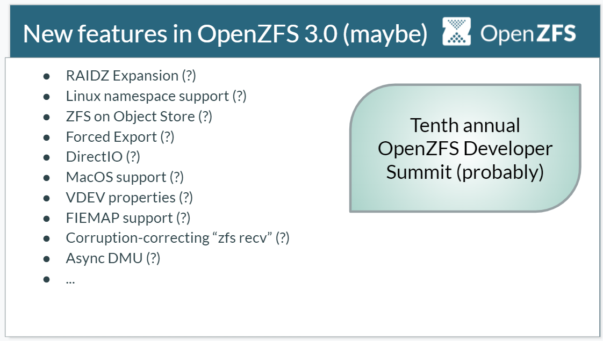
Task: Select the 'DirectIO (?)' list item
Action: click(103, 157)
